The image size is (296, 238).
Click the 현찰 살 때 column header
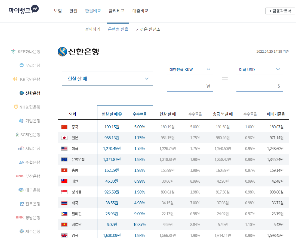110,114
